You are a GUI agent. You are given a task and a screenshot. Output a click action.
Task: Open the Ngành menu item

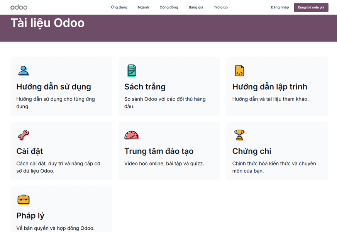click(x=143, y=7)
